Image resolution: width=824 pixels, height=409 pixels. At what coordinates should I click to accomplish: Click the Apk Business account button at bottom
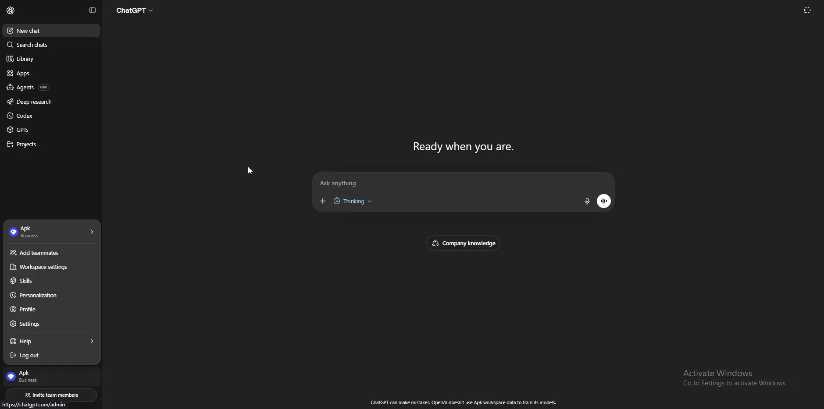(52, 377)
